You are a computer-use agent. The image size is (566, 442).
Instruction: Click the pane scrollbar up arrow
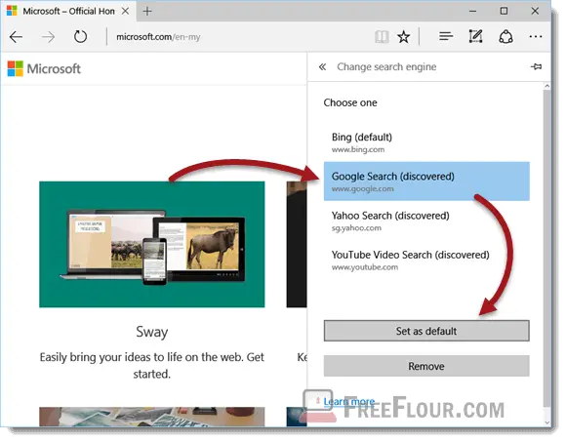(x=546, y=86)
